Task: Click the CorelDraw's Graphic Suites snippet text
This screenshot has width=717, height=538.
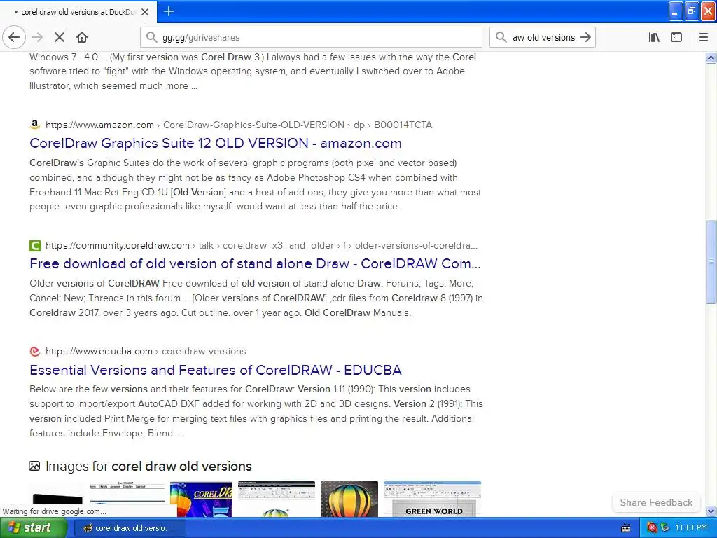Action: (255, 184)
